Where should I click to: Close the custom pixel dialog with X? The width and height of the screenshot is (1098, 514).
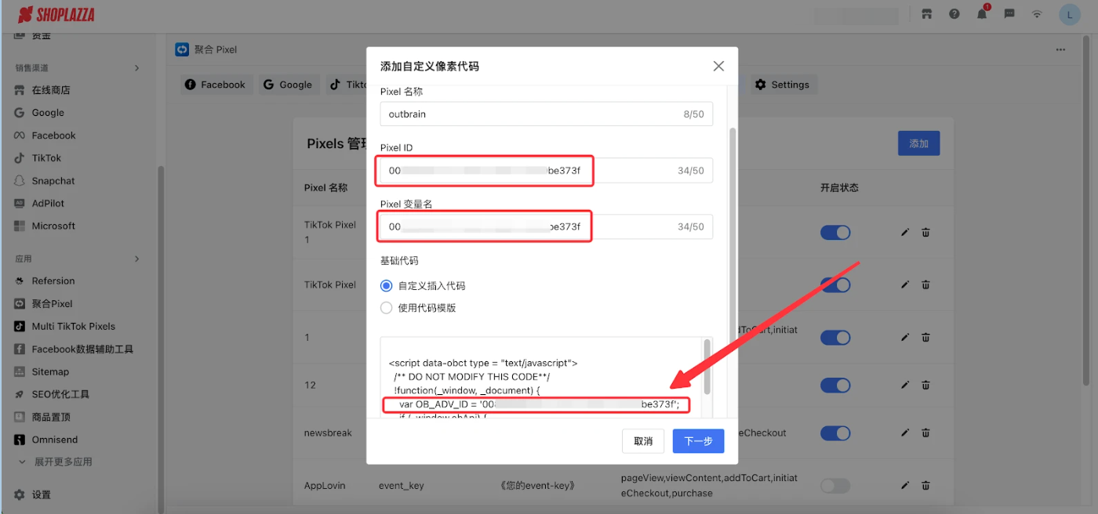(718, 67)
